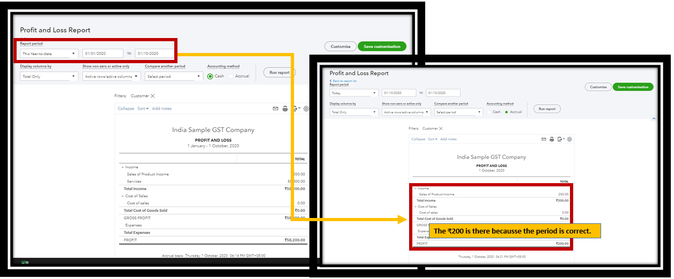
Task: Select Accrual accounting method in right window
Action: pyautogui.click(x=506, y=112)
